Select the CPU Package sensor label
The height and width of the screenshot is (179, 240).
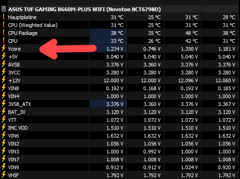tap(23, 33)
